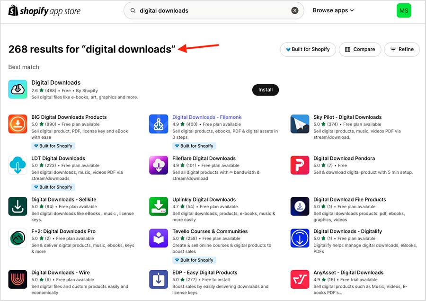Open Digital Downloads - Sellkite title
Image resolution: width=426 pixels, height=301 pixels.
tap(64, 199)
